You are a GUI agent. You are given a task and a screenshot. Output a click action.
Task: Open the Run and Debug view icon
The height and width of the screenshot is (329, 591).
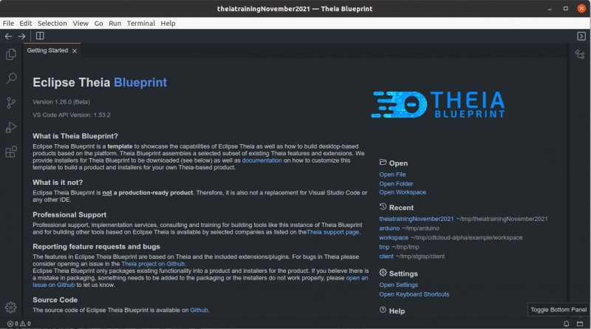click(11, 127)
